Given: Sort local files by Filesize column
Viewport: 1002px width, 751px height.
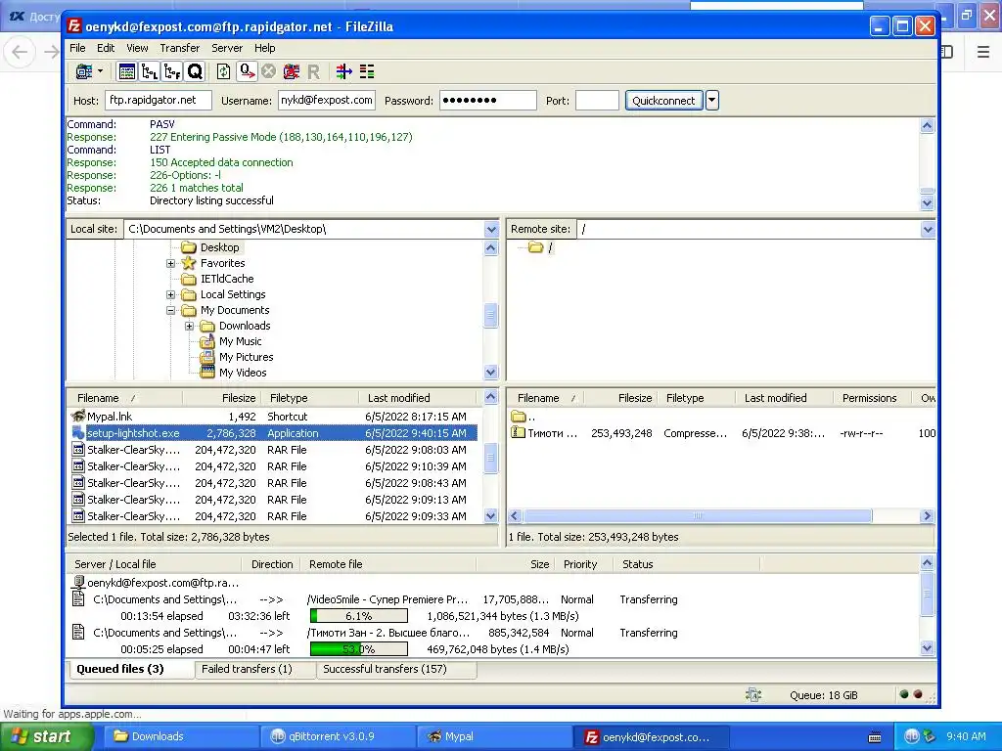Looking at the screenshot, I should coord(221,398).
